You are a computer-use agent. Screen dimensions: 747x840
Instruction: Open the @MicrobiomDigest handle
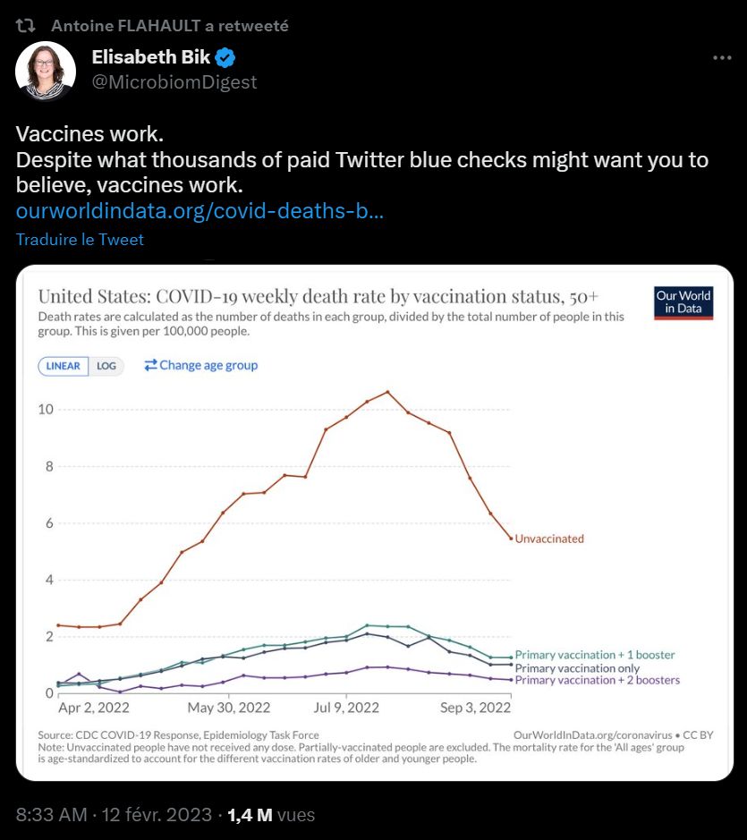point(174,82)
